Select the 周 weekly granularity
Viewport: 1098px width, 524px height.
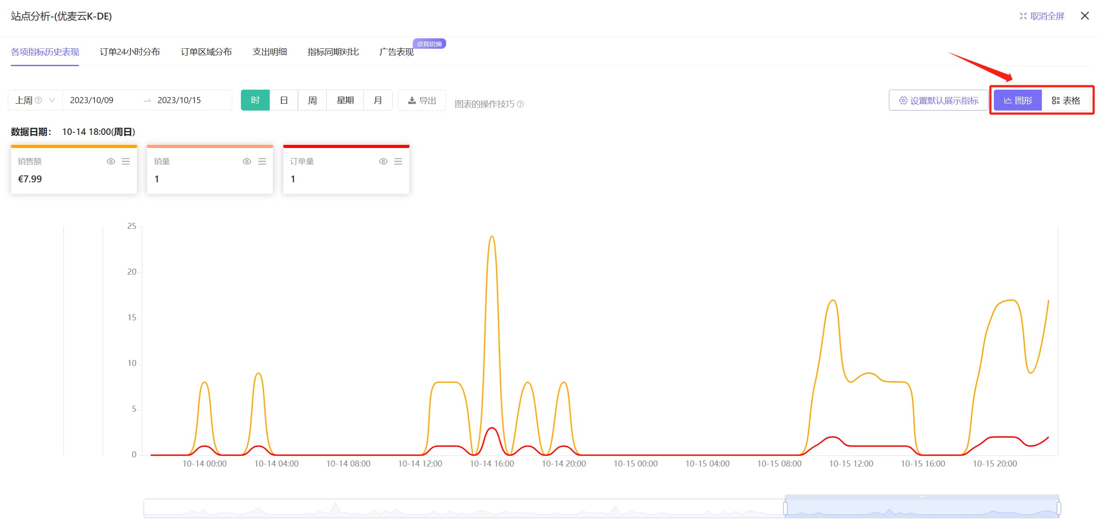tap(312, 101)
